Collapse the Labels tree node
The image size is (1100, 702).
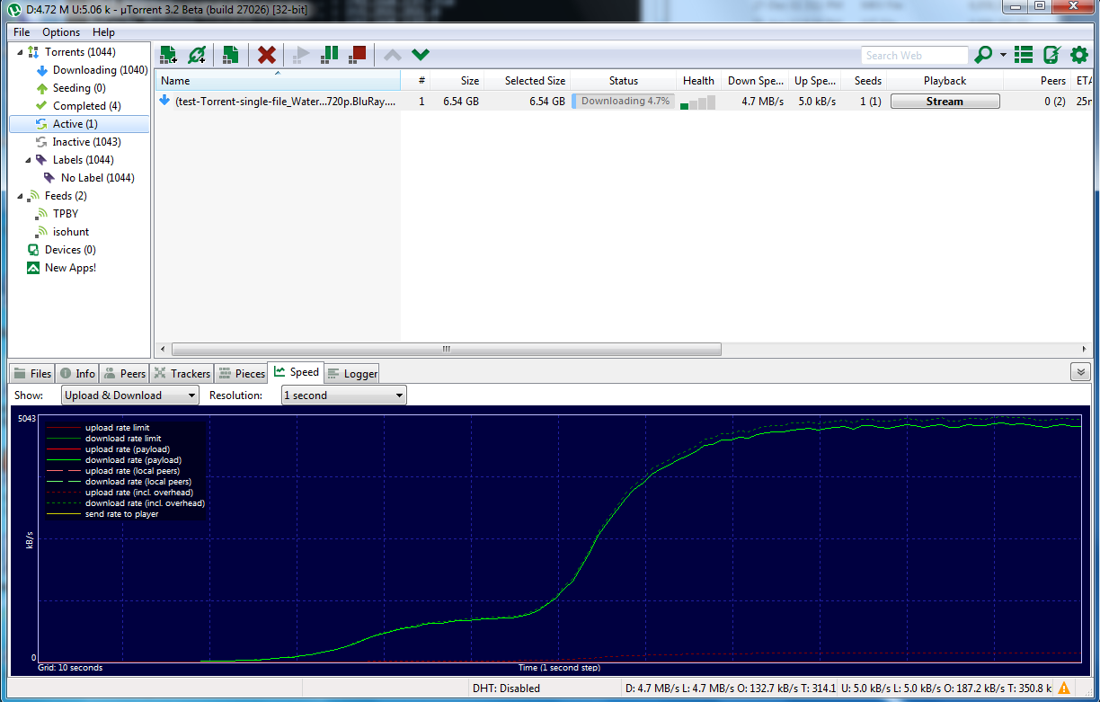coord(28,160)
